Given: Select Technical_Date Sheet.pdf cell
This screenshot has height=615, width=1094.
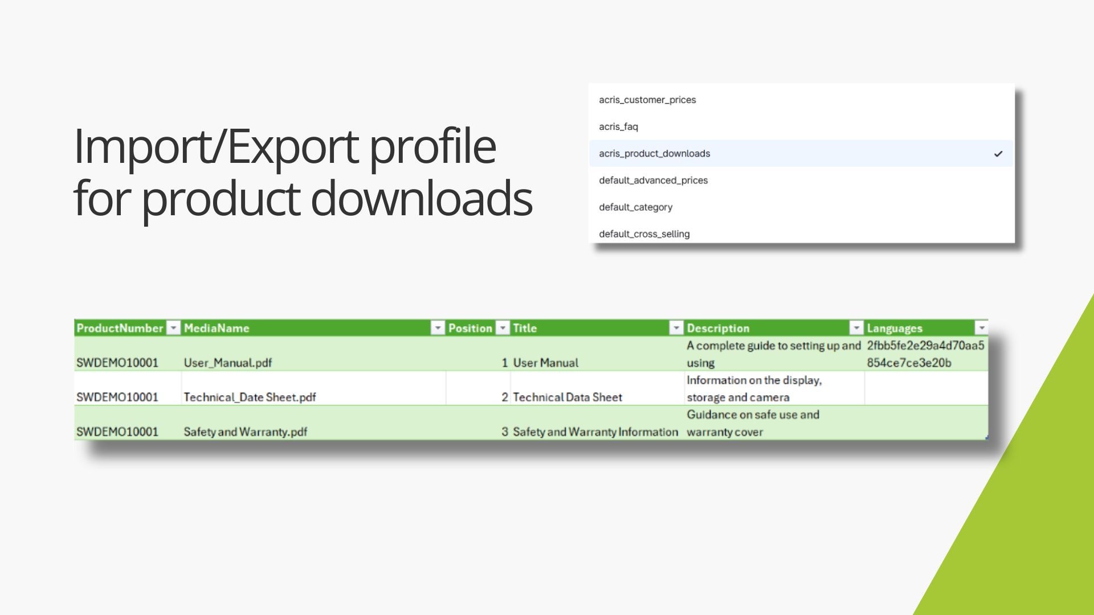Looking at the screenshot, I should (x=313, y=388).
